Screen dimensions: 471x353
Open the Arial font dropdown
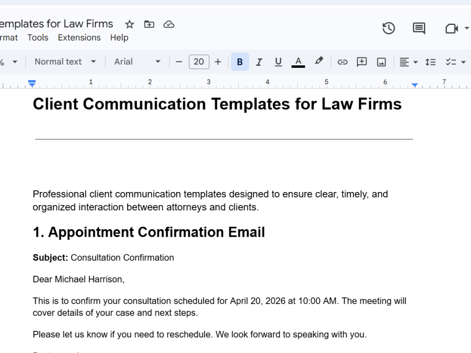137,62
